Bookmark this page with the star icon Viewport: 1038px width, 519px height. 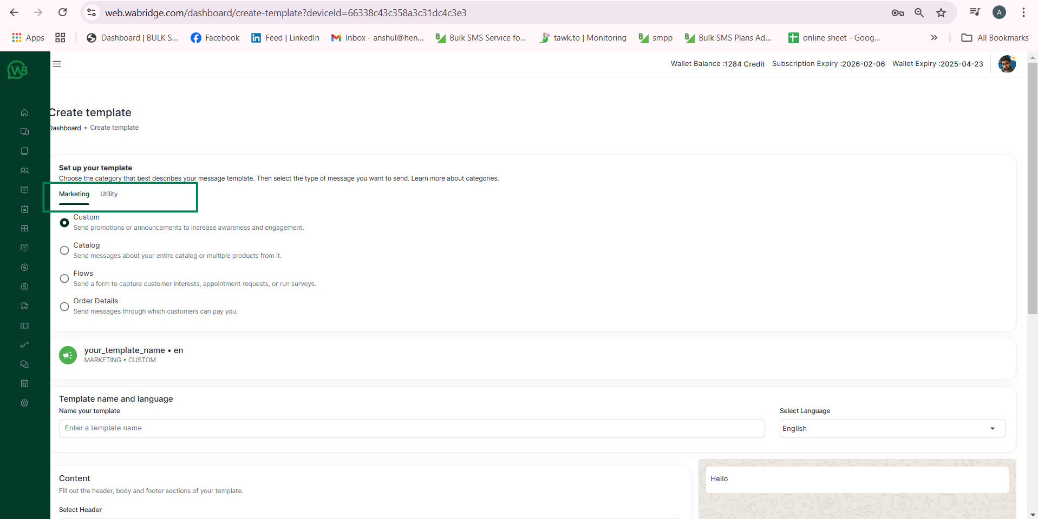point(941,12)
